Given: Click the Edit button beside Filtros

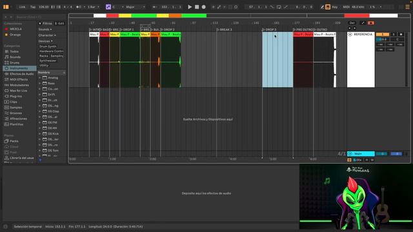Looking at the screenshot, I should [x=59, y=23].
